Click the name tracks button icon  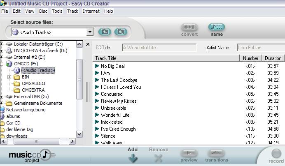pos(216,27)
